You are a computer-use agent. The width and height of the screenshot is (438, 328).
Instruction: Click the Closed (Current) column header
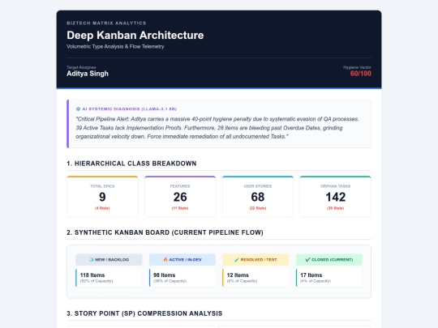click(329, 260)
